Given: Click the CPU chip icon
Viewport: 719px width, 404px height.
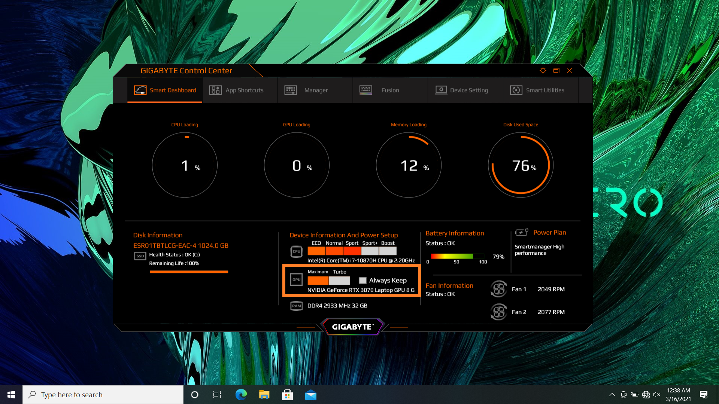Looking at the screenshot, I should point(296,252).
